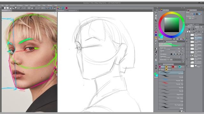
Task: Click the New document toolbar icon
Action: (11, 8)
